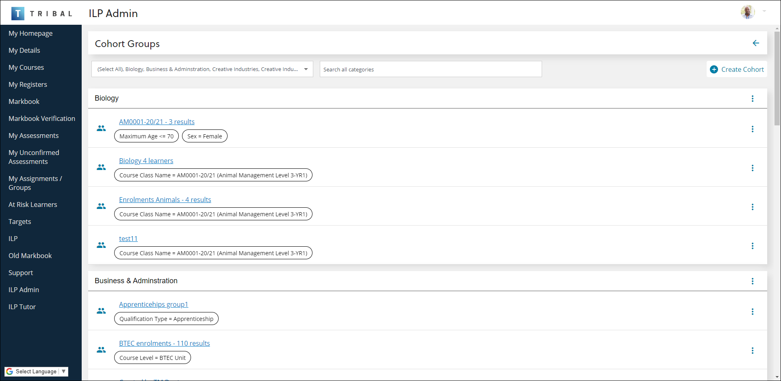Click the Search all categories field
Viewport: 781px width, 381px height.
(x=430, y=69)
